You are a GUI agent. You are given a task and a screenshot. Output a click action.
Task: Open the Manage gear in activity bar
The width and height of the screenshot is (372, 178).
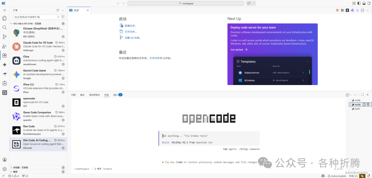pos(4,169)
